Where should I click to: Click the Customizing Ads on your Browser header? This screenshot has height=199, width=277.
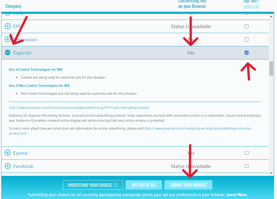click(192, 4)
